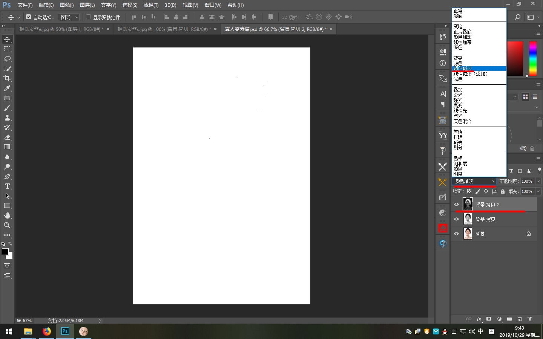Screen dimensions: 543x339
Task: Open the screen mode switcher
Action: pyautogui.click(x=7, y=276)
